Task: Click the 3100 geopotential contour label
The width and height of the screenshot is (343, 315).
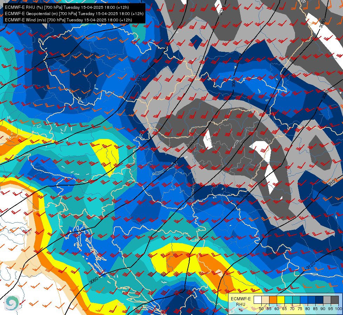Action: coord(333,182)
